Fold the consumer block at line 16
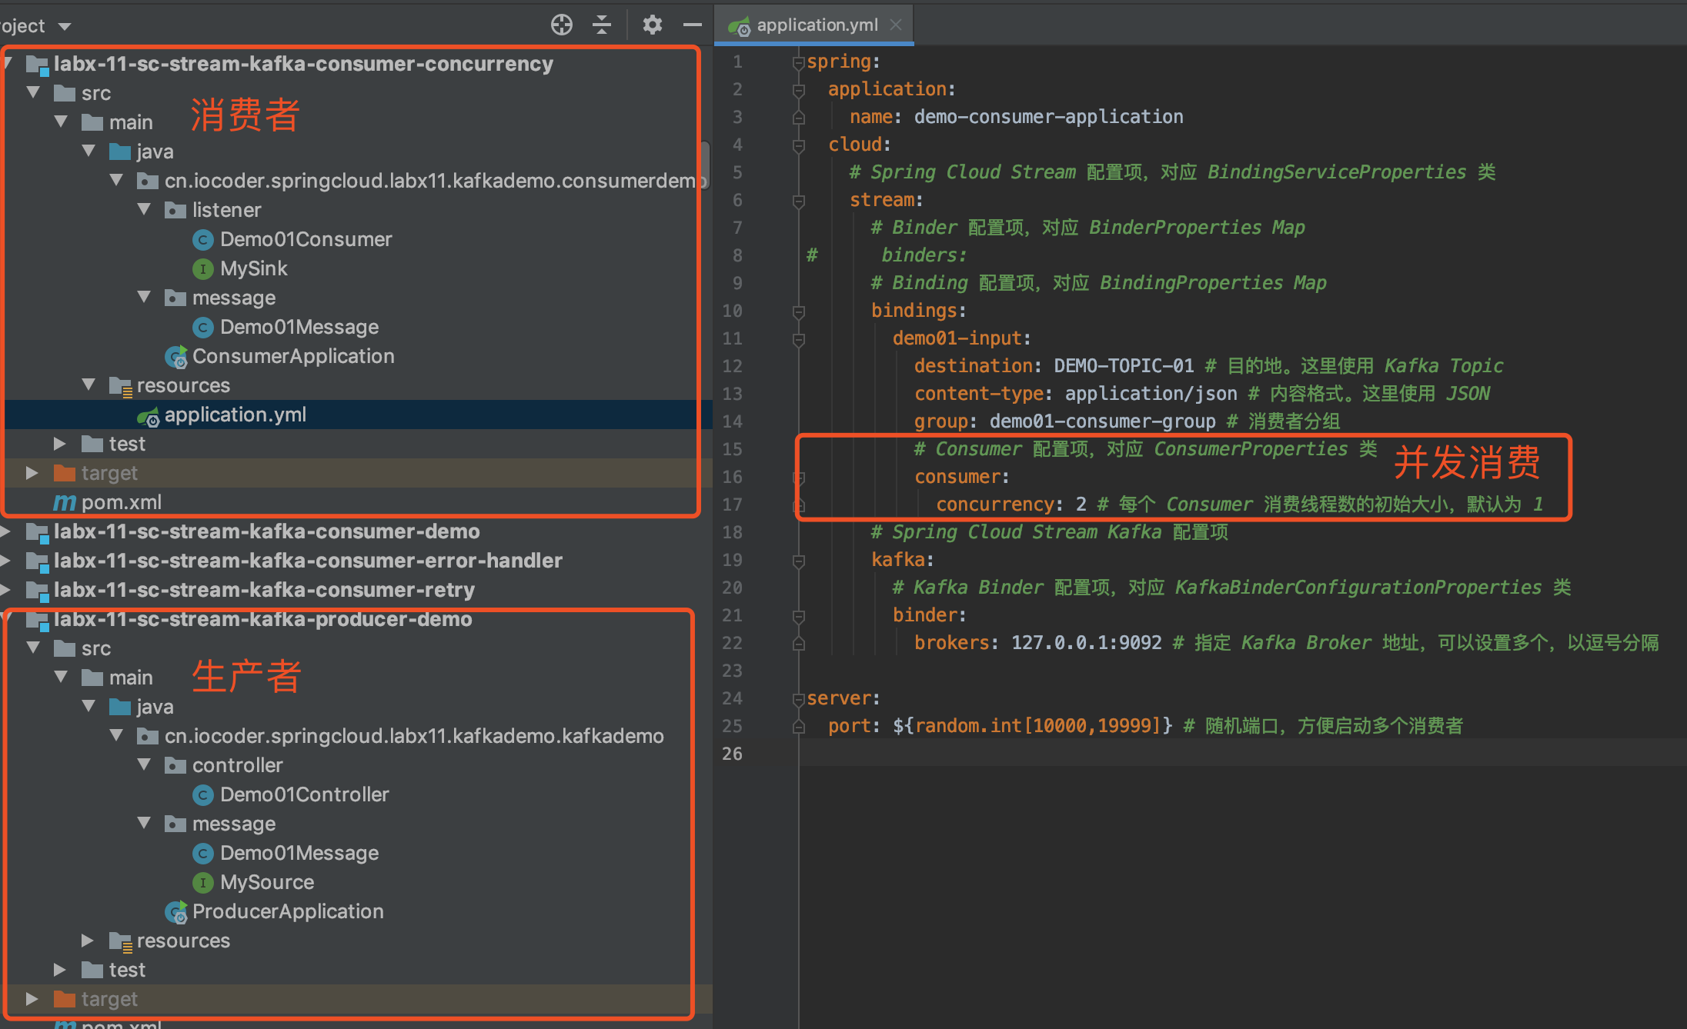This screenshot has height=1029, width=1687. click(799, 478)
